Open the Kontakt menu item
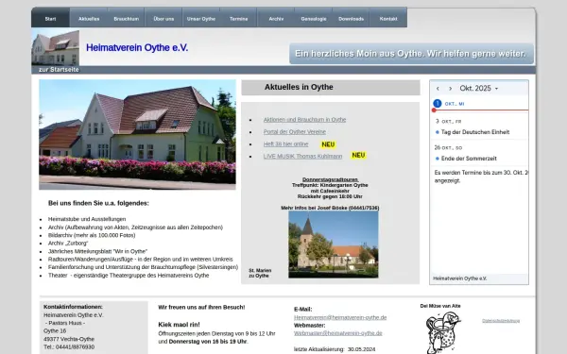The image size is (567, 354). (x=388, y=18)
